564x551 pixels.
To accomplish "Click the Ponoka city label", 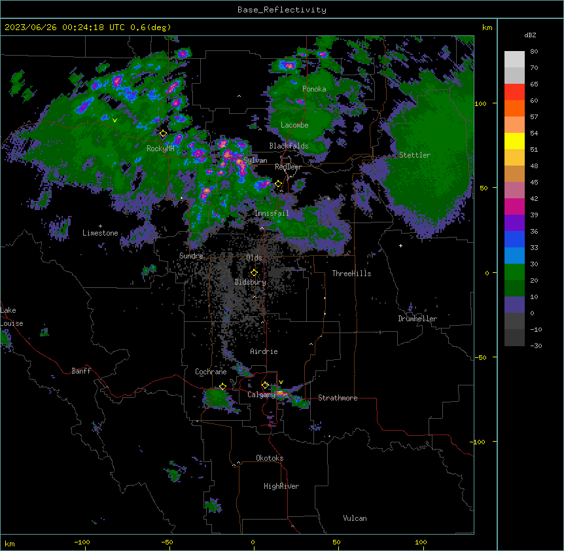I will (314, 89).
